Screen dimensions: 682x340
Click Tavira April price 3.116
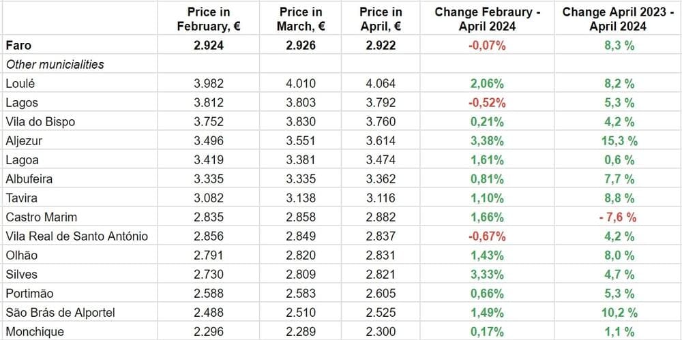[381, 198]
